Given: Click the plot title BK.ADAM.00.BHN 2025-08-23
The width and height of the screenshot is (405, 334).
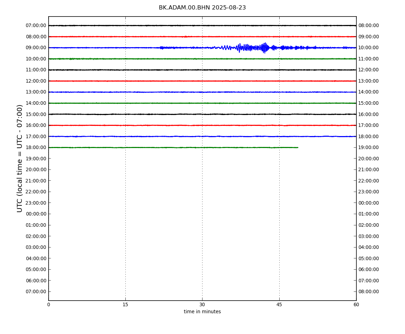Looking at the screenshot, I should click(202, 8).
